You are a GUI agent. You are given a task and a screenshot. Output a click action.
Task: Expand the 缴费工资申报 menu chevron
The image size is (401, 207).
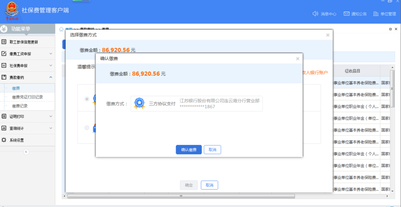click(50, 54)
